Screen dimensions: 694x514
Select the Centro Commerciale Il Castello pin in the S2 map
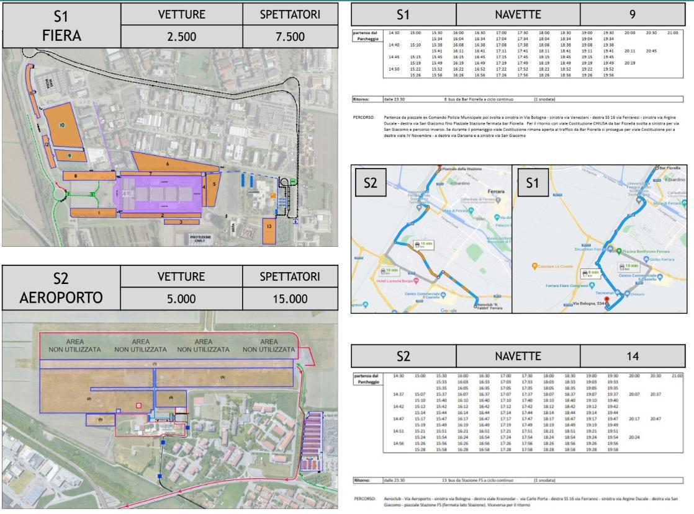point(443,294)
